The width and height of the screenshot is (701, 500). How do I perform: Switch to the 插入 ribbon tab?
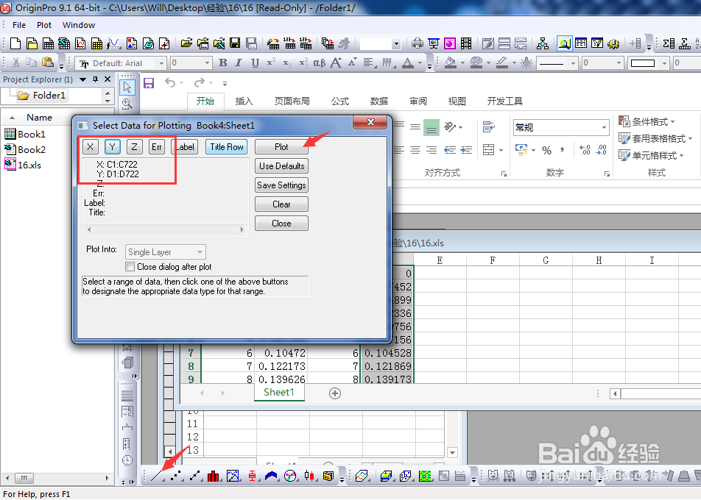click(244, 101)
